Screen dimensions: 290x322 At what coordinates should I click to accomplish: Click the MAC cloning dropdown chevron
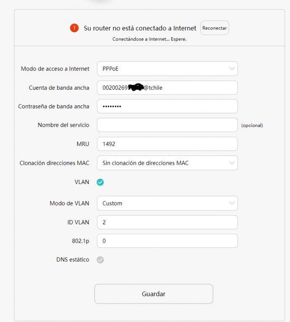232,163
